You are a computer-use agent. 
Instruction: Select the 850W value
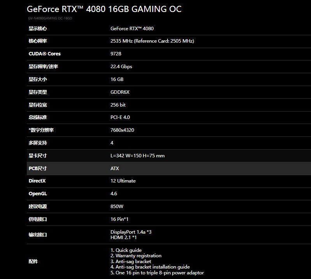(x=117, y=207)
